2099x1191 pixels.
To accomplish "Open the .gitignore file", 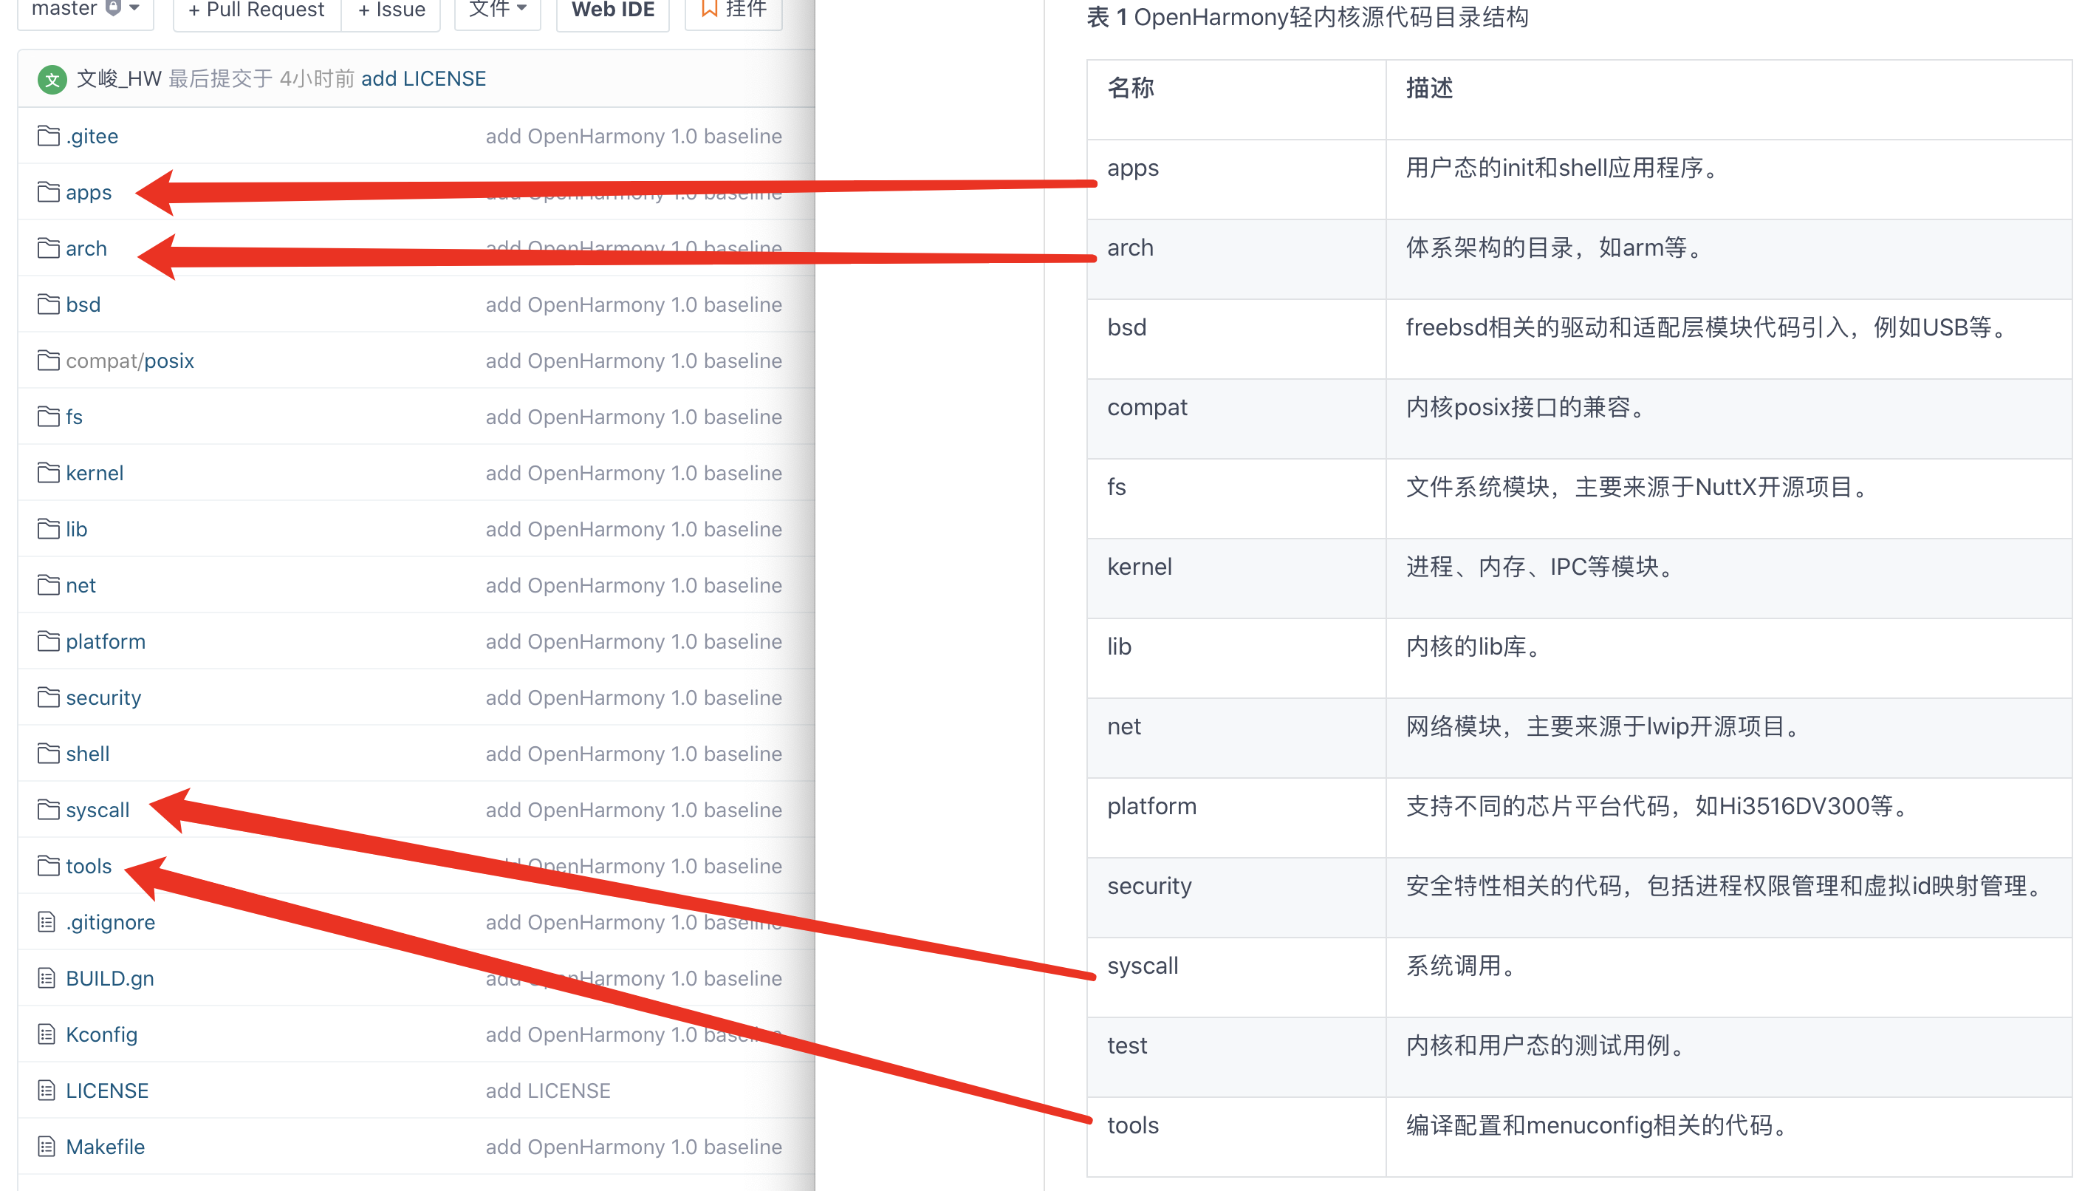I will (110, 922).
